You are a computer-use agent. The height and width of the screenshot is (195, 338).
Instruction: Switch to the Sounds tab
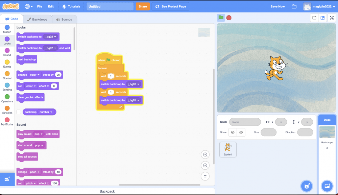pos(64,19)
